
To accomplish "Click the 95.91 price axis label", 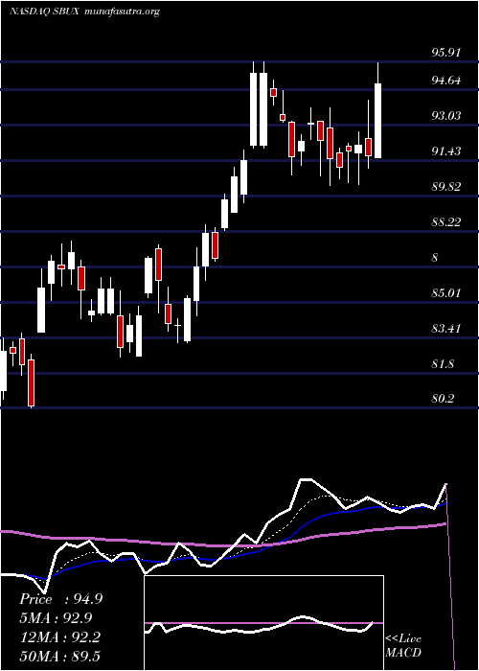I will tap(446, 52).
